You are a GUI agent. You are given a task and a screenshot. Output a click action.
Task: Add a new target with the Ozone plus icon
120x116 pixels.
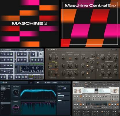point(9,86)
